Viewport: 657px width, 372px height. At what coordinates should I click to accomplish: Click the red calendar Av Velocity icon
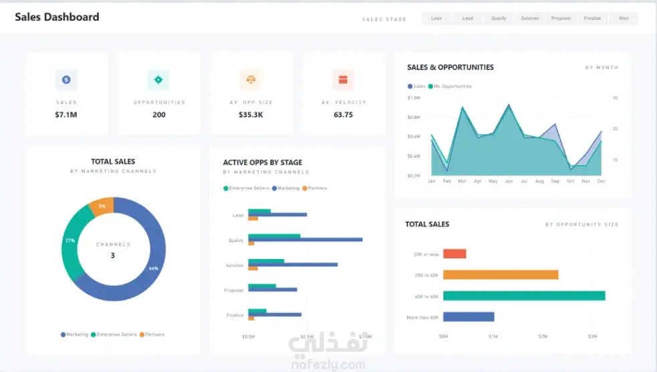click(x=343, y=79)
